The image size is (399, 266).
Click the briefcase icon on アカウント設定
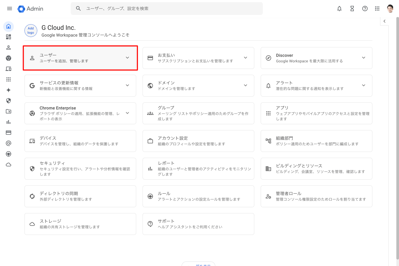(150, 141)
